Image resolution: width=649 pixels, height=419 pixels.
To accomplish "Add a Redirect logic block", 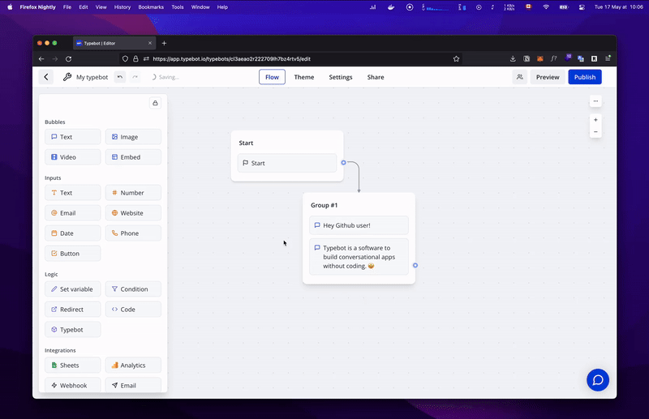I will (x=72, y=310).
